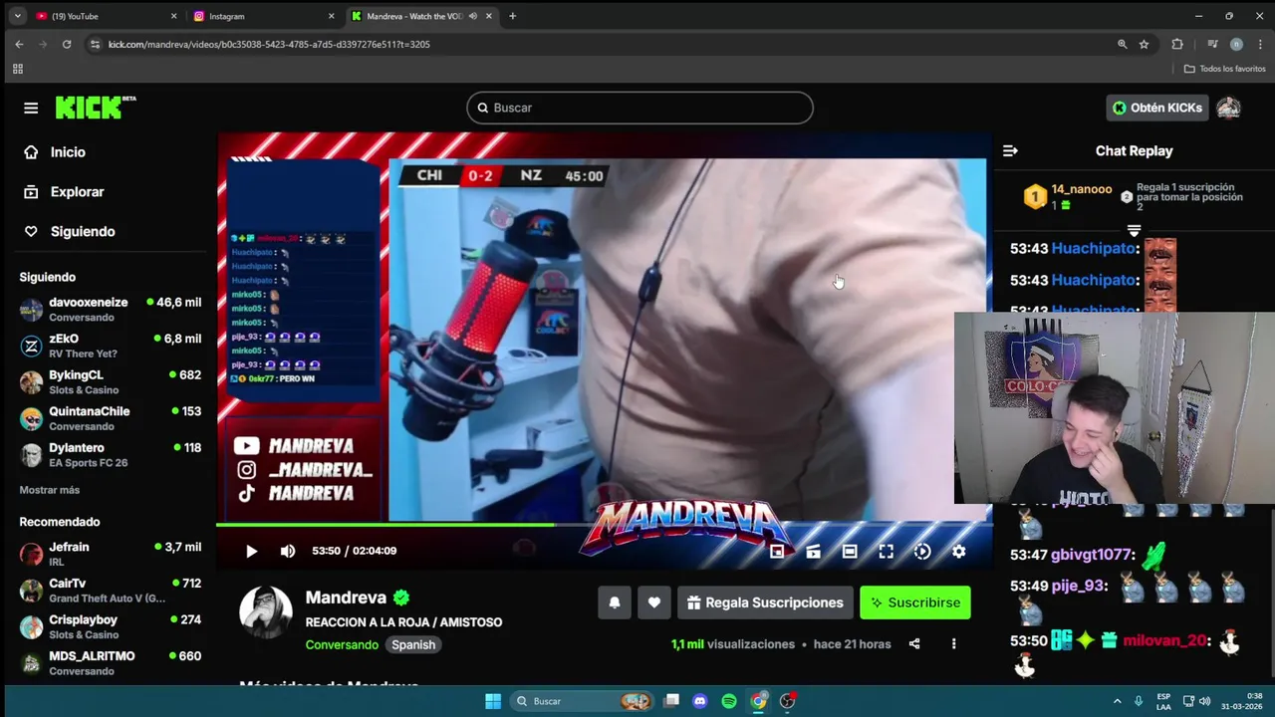Open playback speed control
Image resolution: width=1275 pixels, height=717 pixels.
[x=922, y=551]
